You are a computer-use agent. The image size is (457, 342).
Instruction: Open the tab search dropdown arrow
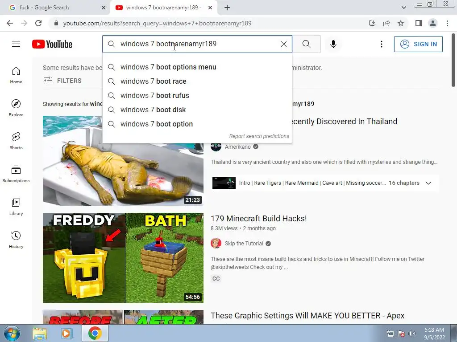(x=403, y=8)
